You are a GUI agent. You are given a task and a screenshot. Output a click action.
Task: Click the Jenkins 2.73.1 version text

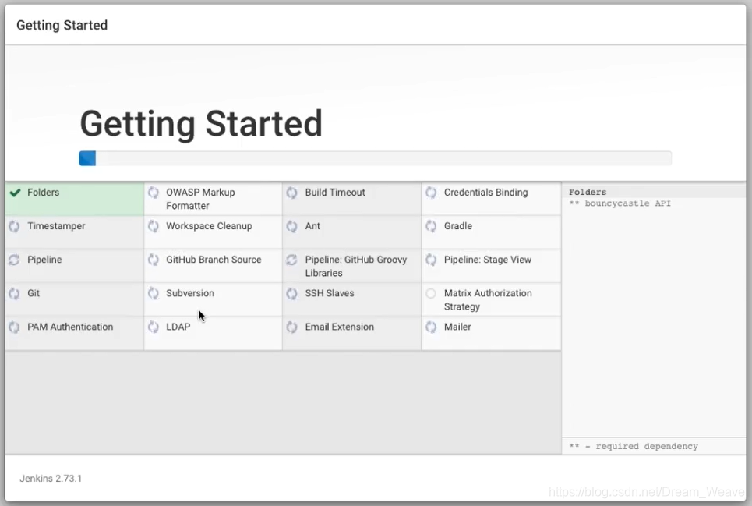click(51, 479)
